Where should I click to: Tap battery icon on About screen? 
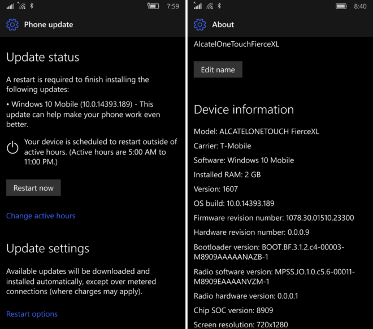click(x=341, y=6)
